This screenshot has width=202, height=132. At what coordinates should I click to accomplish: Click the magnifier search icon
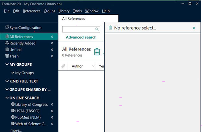tap(97, 29)
